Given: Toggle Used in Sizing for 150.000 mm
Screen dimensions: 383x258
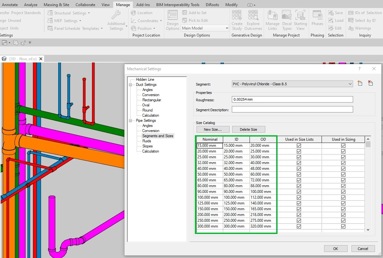Looking at the screenshot, I should click(343, 209).
